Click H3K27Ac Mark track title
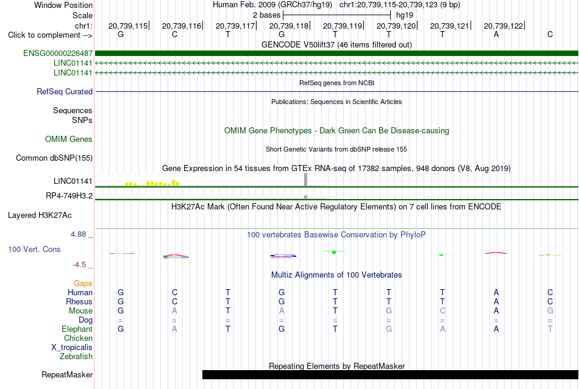 click(x=336, y=206)
